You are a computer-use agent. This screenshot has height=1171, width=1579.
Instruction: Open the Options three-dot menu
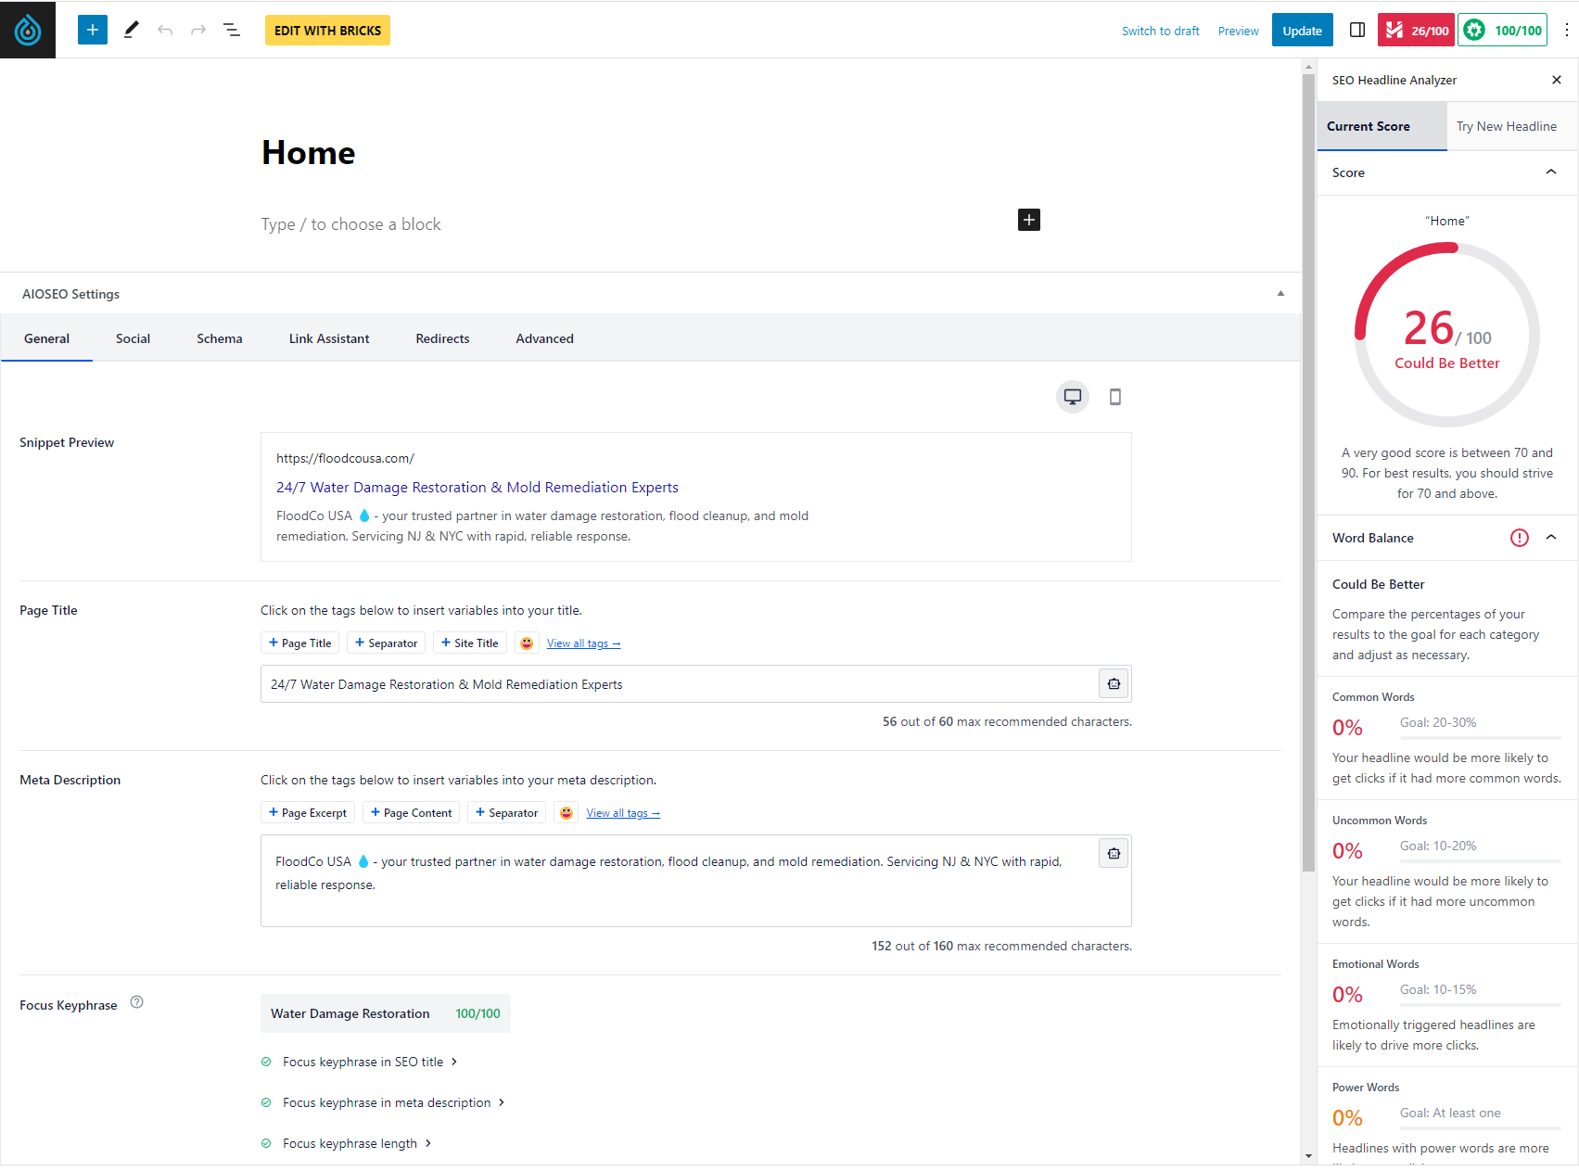[1566, 30]
